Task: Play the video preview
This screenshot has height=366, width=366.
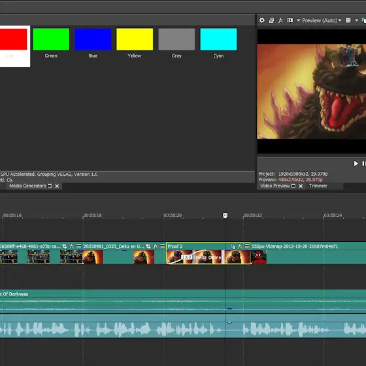Action: point(356,163)
